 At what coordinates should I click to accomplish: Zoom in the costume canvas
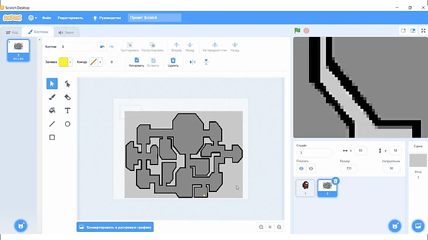click(279, 227)
